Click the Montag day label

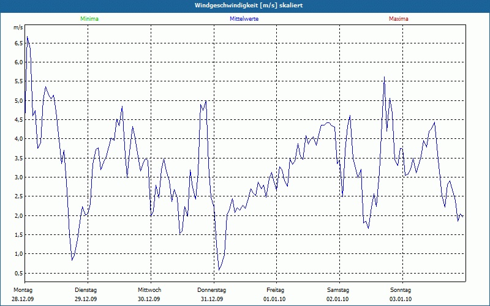coord(23,290)
